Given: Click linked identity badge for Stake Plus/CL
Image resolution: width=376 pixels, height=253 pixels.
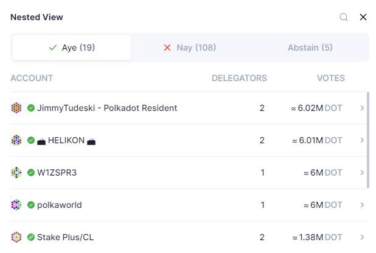Looking at the screenshot, I should (31, 237).
